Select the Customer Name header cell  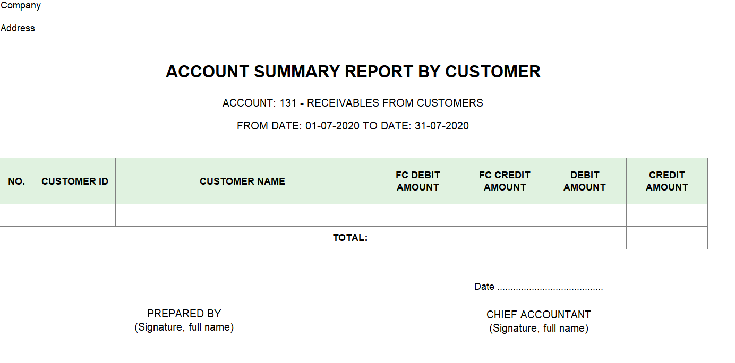(x=242, y=181)
